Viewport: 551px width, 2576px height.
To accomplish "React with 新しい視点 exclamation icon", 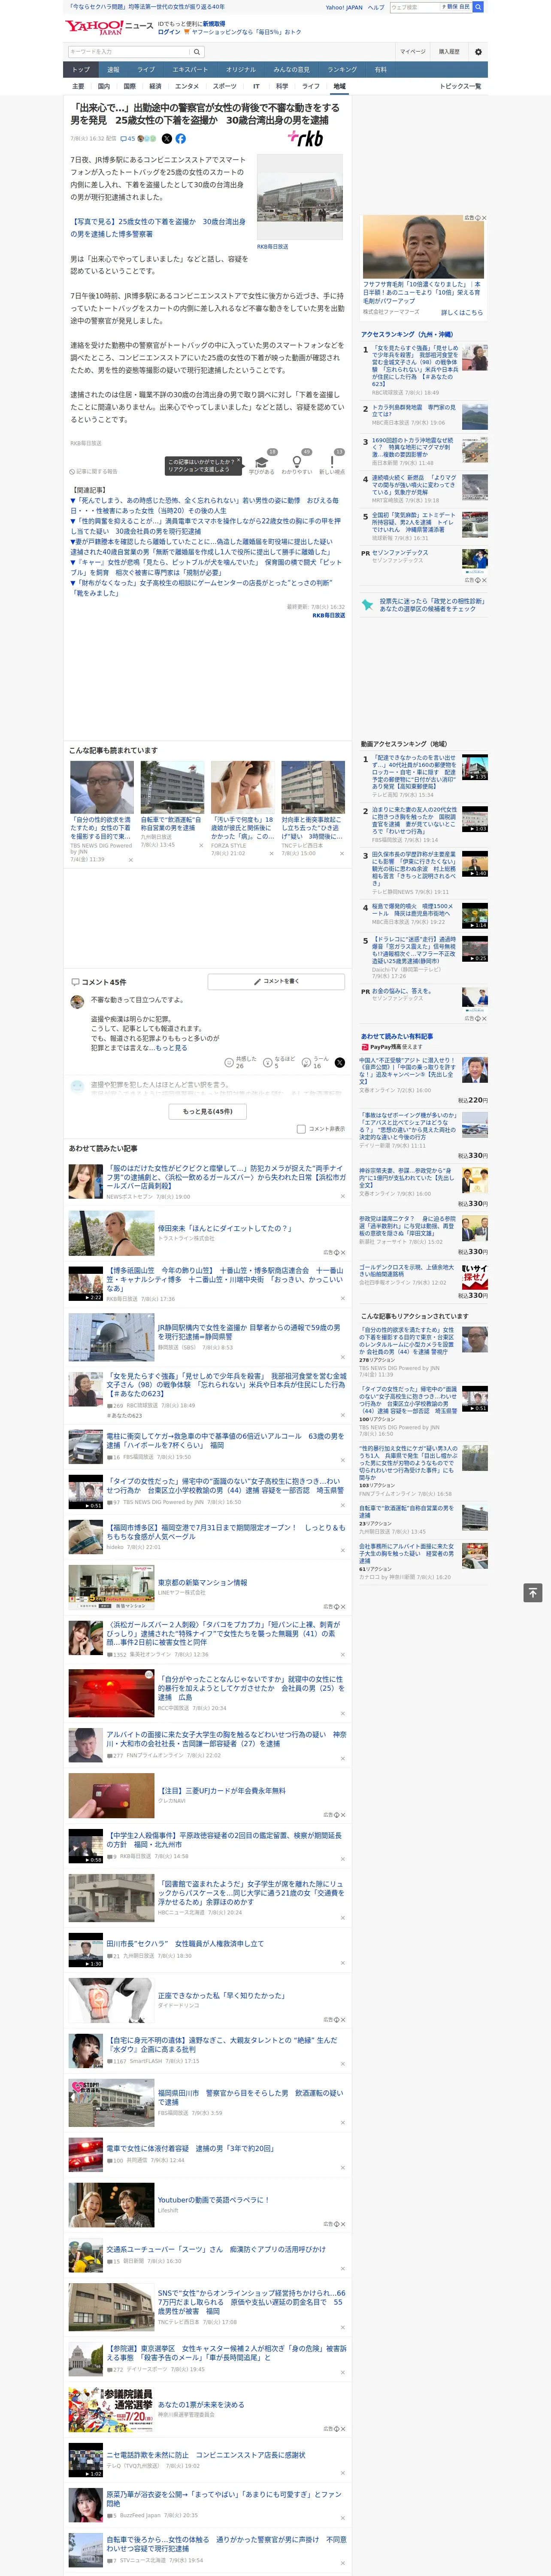I will click(332, 462).
